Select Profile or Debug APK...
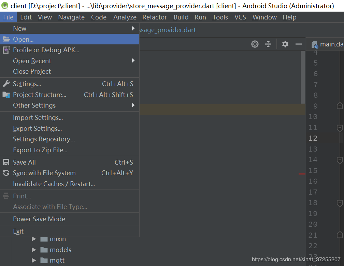The height and width of the screenshot is (266, 344). [70, 50]
